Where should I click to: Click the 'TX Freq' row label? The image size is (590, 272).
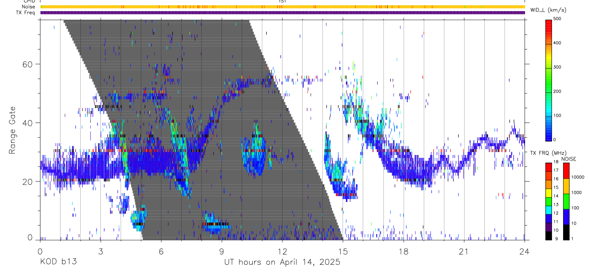(x=25, y=12)
